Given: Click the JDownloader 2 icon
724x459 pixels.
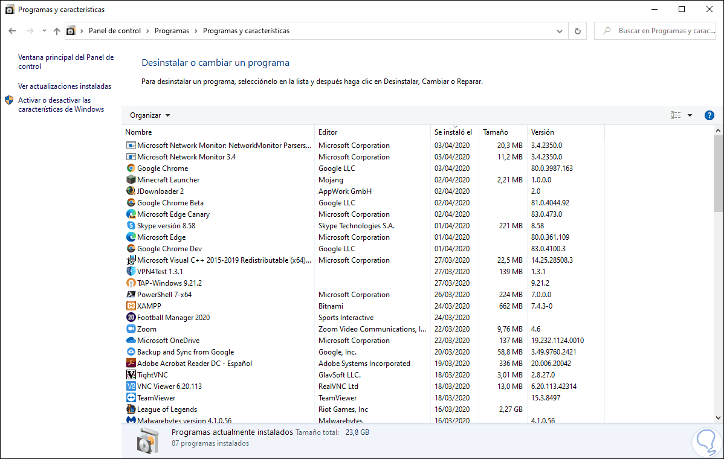Looking at the screenshot, I should (x=131, y=191).
